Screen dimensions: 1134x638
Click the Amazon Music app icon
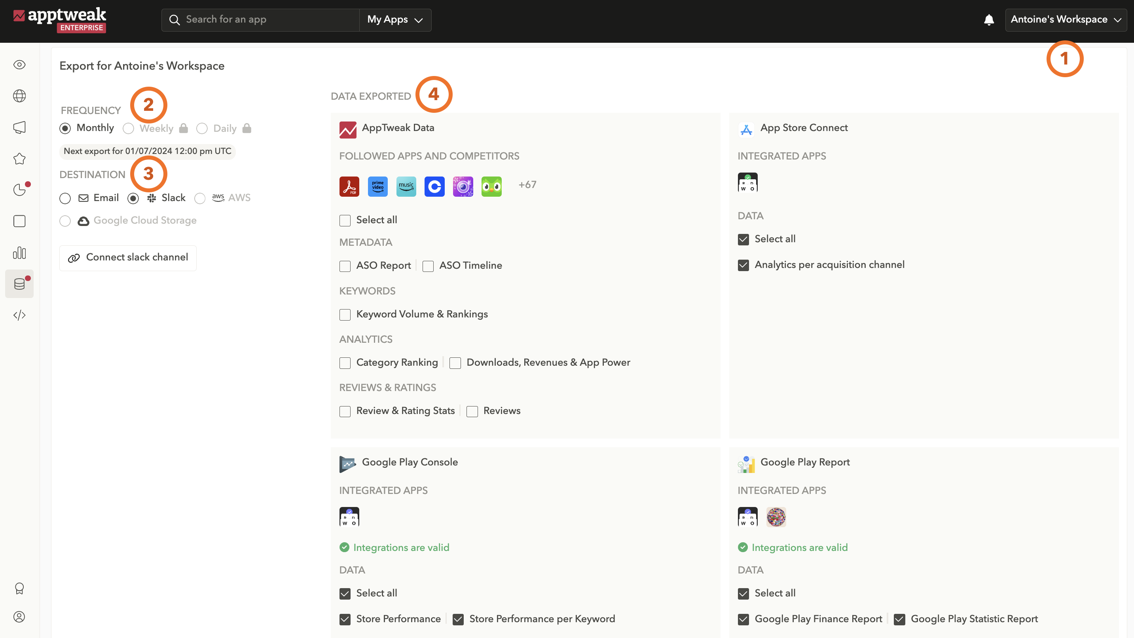click(x=406, y=187)
